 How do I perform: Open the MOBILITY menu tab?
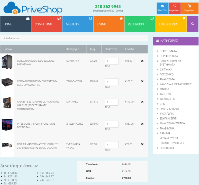point(78,24)
